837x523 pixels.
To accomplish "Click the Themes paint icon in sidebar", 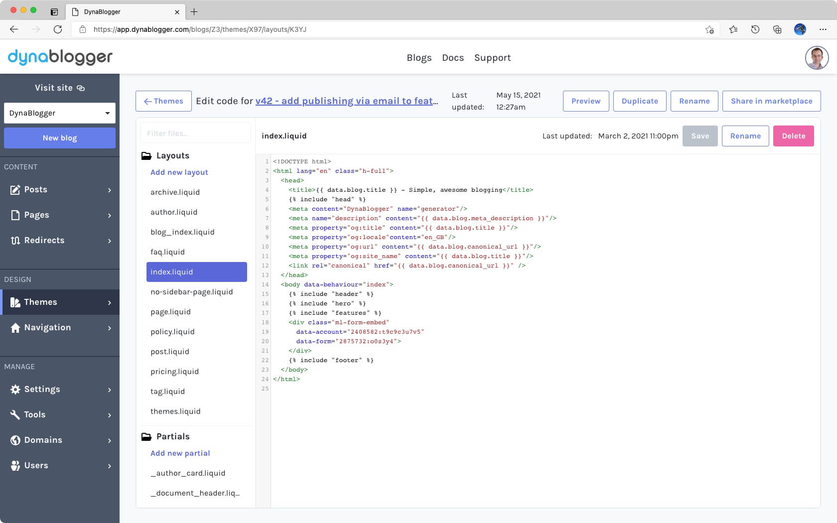I will coord(15,302).
